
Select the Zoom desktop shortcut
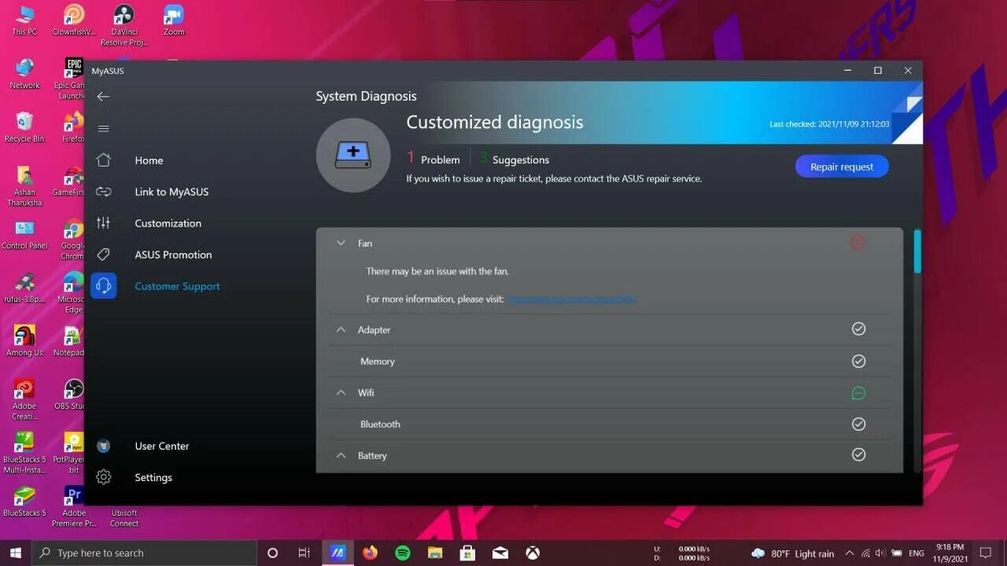pos(174,20)
